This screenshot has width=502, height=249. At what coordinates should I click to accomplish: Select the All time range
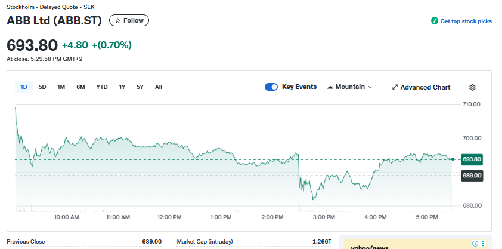pos(159,87)
